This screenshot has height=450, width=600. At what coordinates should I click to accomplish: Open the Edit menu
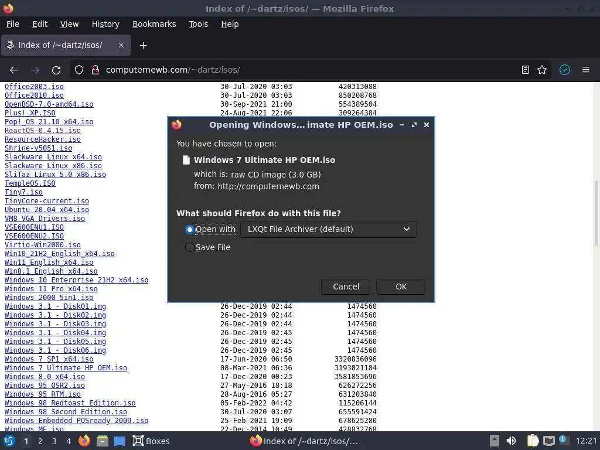tap(40, 24)
